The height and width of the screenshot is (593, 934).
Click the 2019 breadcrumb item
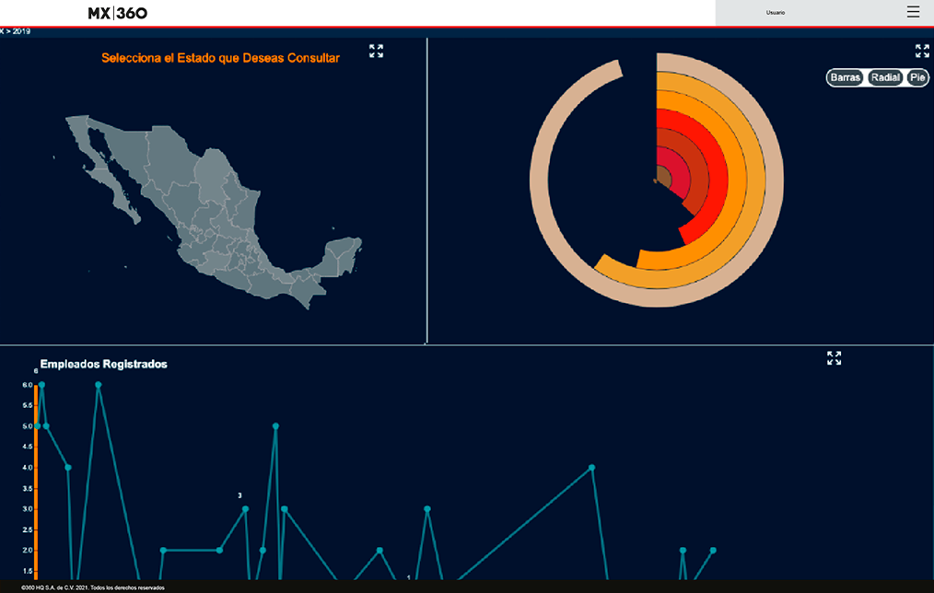tap(21, 31)
